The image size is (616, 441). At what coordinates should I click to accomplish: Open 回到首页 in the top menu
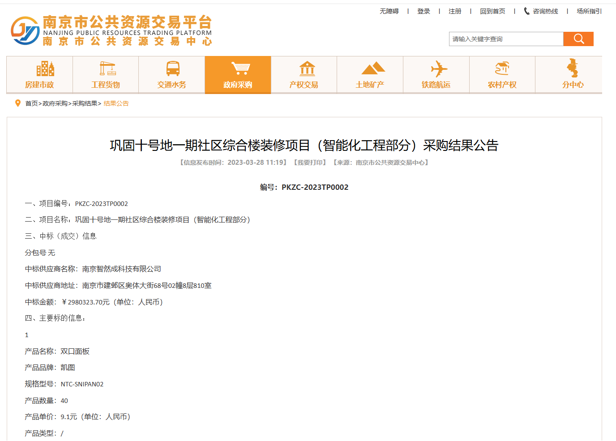click(493, 11)
